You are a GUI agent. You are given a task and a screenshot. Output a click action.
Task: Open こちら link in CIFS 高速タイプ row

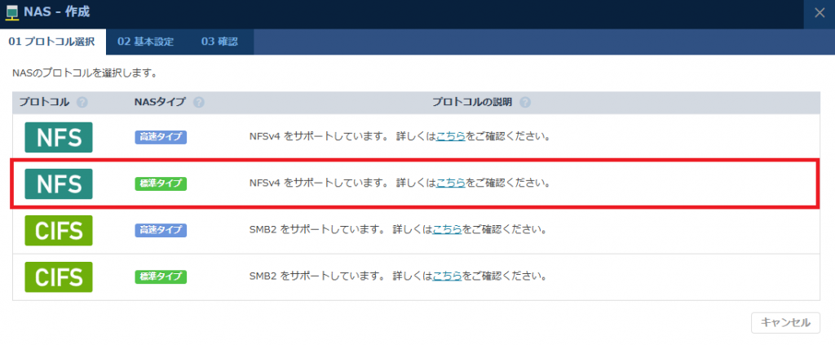447,230
